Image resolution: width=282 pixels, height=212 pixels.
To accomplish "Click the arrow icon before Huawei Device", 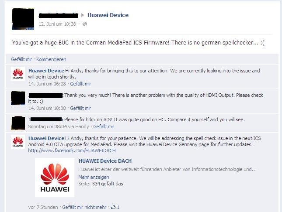I will click(x=83, y=15).
